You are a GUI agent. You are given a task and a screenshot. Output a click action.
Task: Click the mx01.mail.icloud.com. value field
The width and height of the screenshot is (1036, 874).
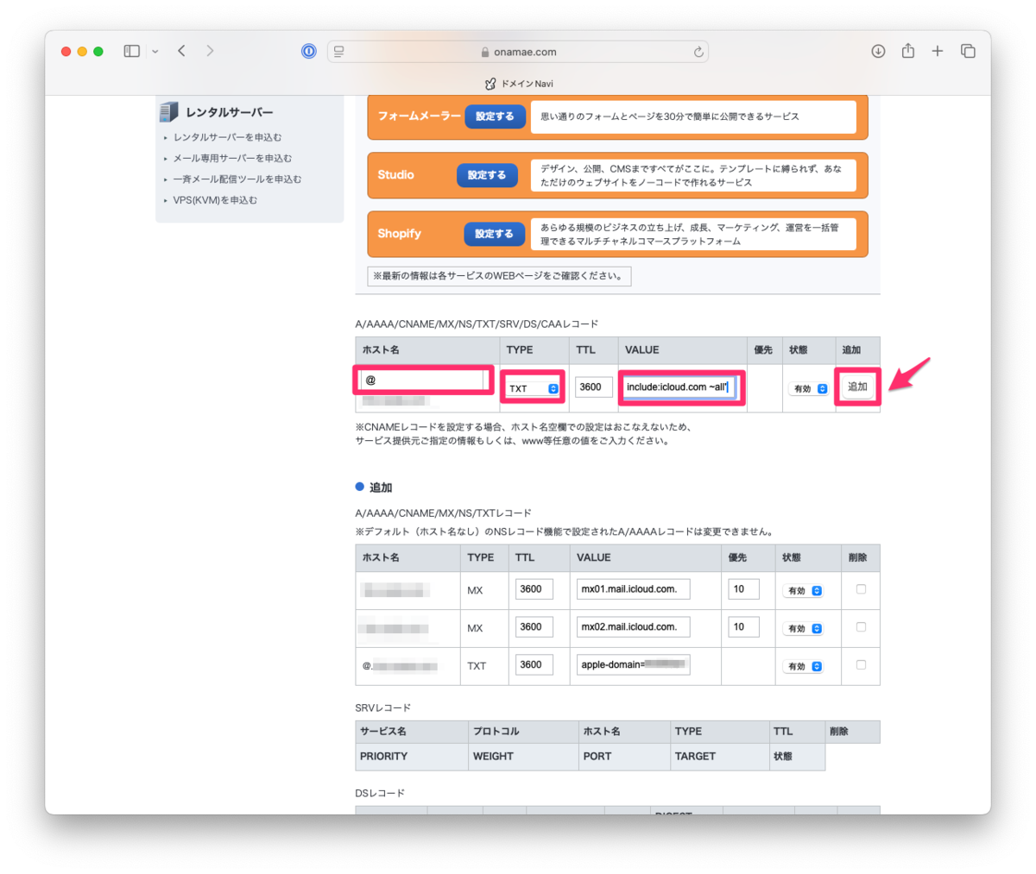634,589
